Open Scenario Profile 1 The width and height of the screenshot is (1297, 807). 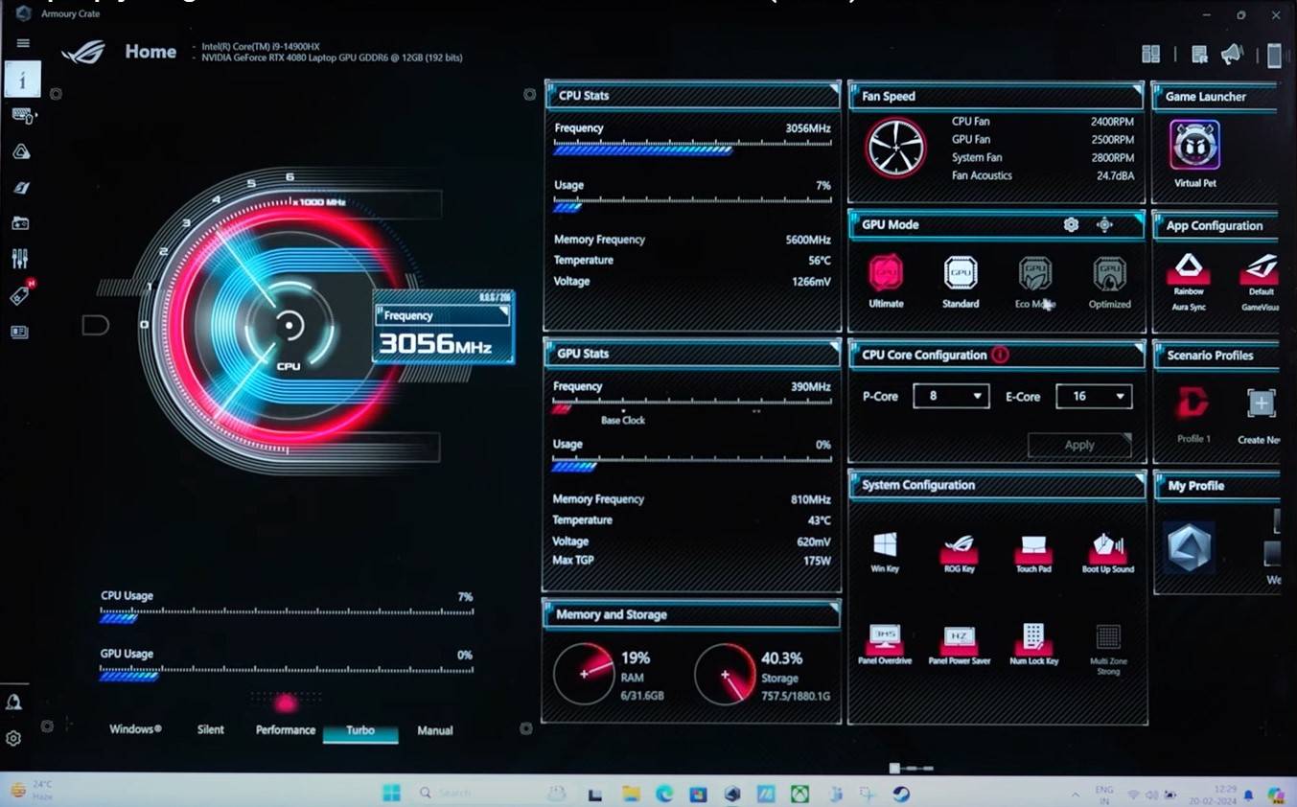coord(1193,405)
